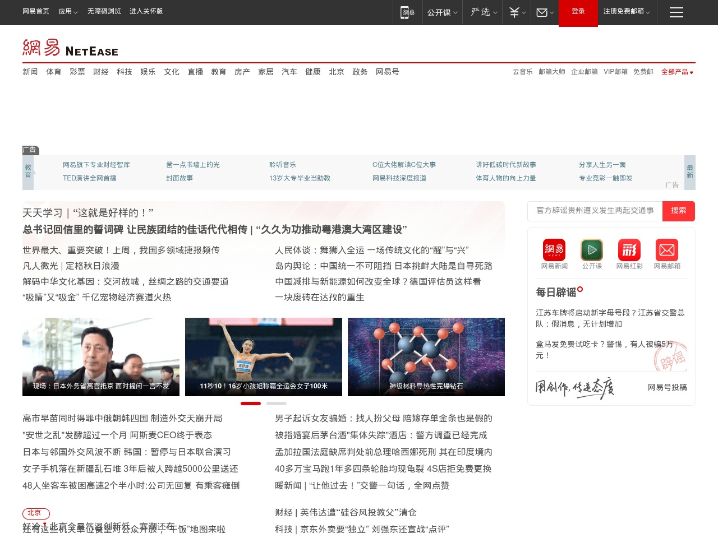This screenshot has height=538, width=718.
Task: Open the 网易新闻 app icon
Action: coord(554,249)
